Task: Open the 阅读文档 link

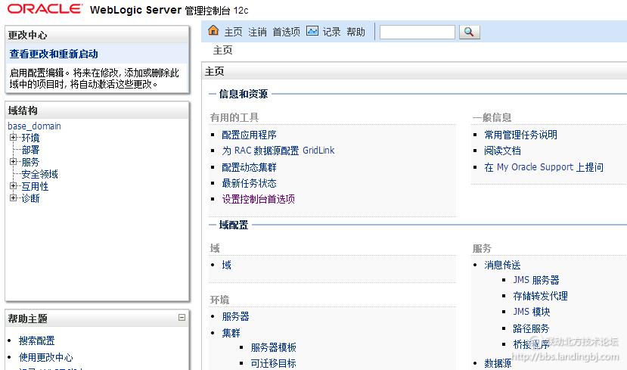Action: click(503, 151)
